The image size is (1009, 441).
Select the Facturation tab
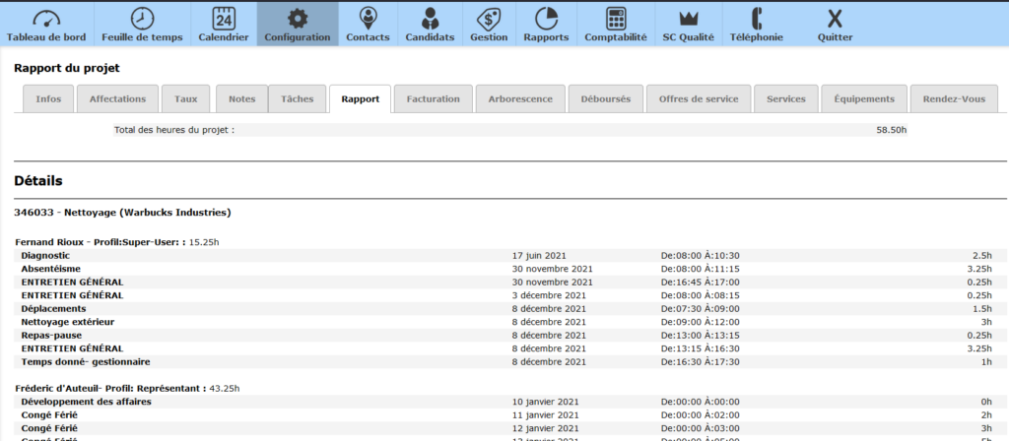point(433,99)
